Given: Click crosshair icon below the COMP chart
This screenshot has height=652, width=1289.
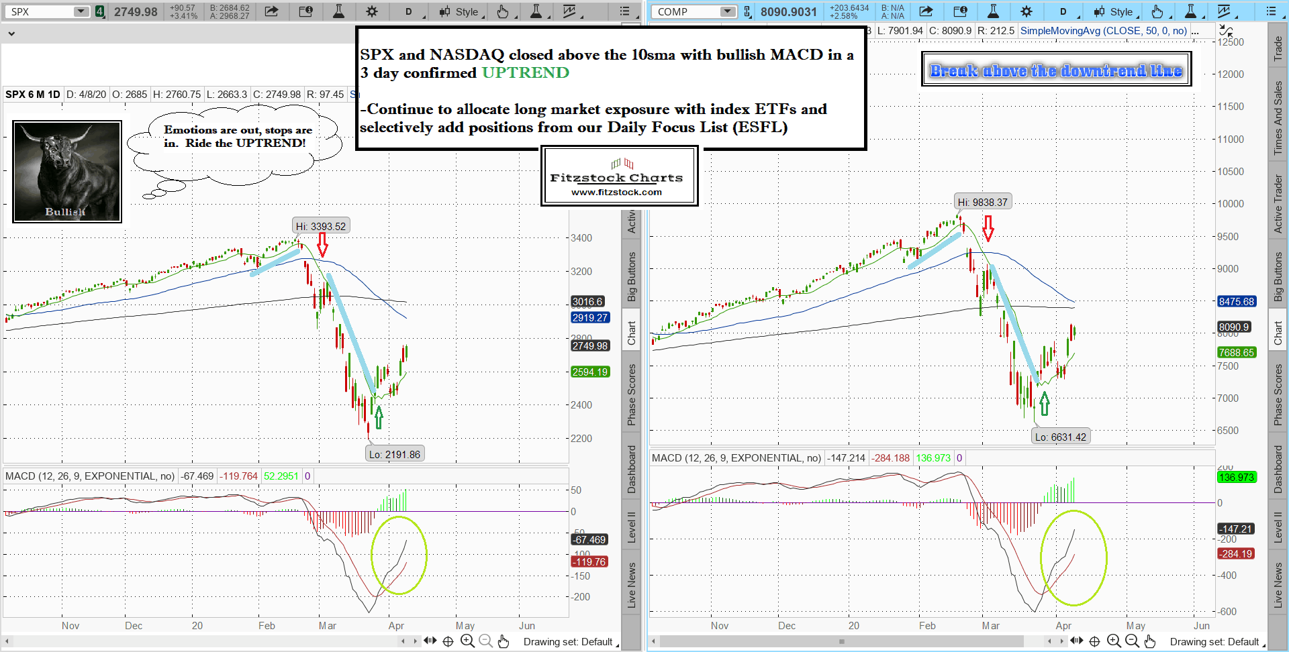Looking at the screenshot, I should click(1094, 641).
